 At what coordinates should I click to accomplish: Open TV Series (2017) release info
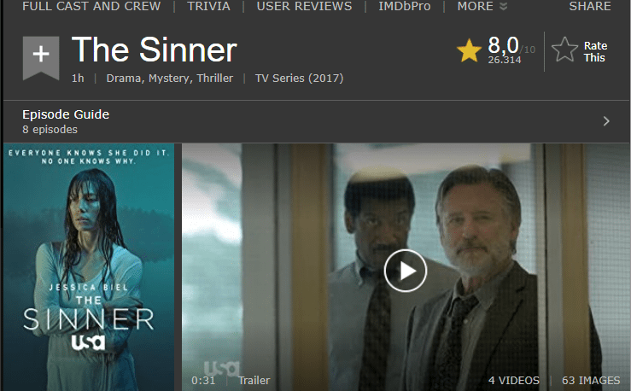click(x=300, y=78)
